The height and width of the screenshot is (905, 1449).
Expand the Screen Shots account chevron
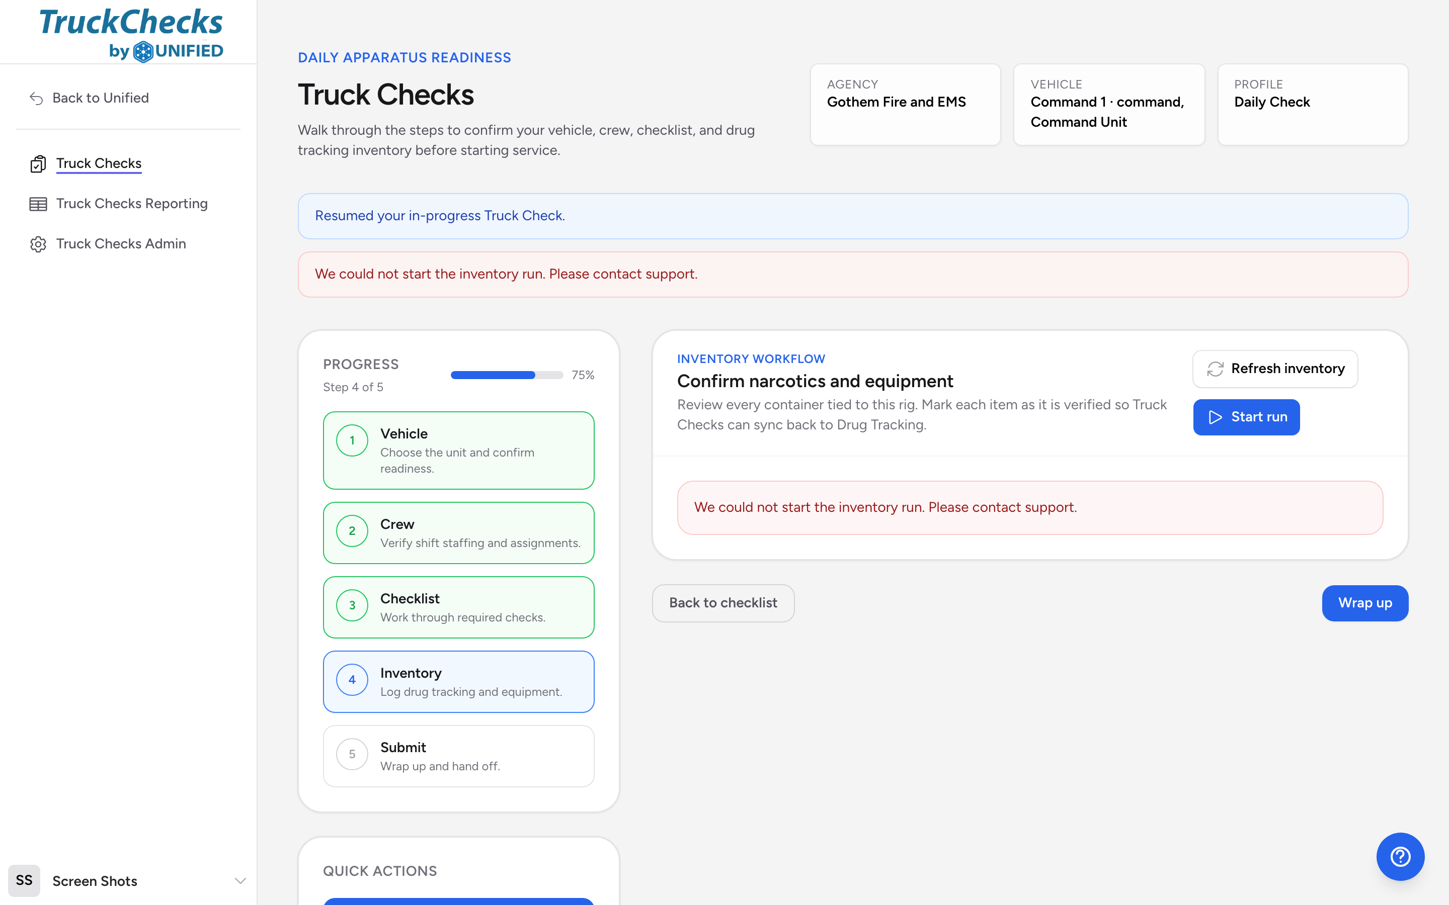[x=240, y=880]
